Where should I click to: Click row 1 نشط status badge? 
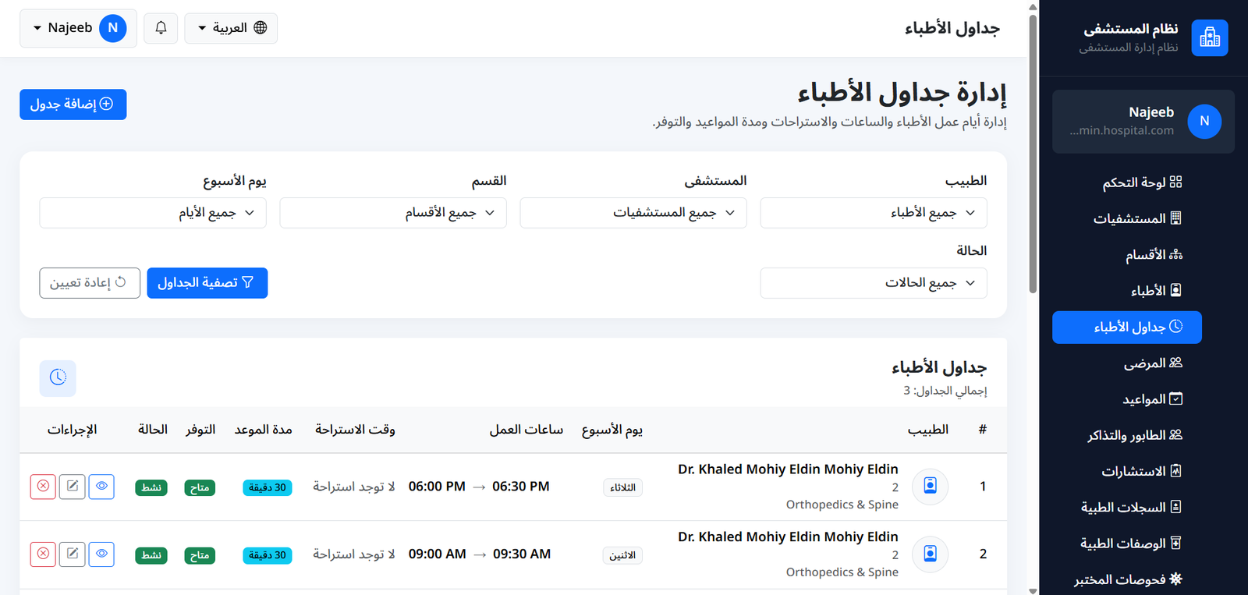point(151,487)
